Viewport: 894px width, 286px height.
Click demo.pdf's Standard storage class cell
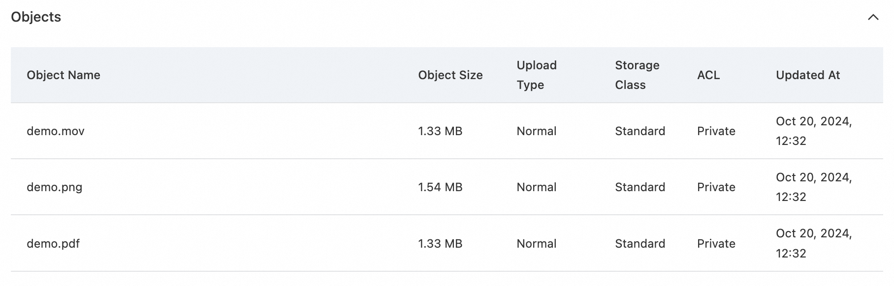tap(639, 244)
